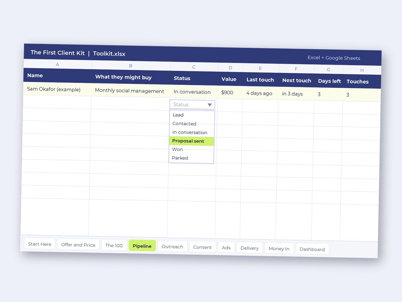Screen dimensions: 402x302
Task: Click the Last touch header cell
Action: [260, 80]
